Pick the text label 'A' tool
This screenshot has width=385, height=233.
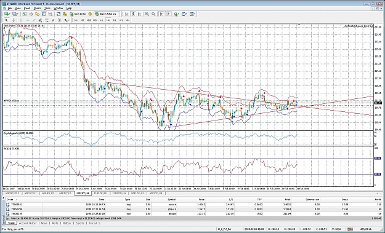pyautogui.click(x=53, y=20)
